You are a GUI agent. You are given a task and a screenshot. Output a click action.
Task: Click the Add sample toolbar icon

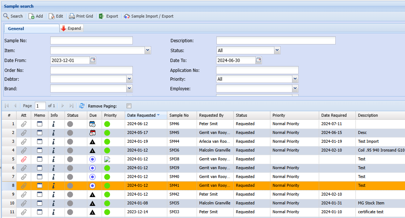click(x=32, y=16)
